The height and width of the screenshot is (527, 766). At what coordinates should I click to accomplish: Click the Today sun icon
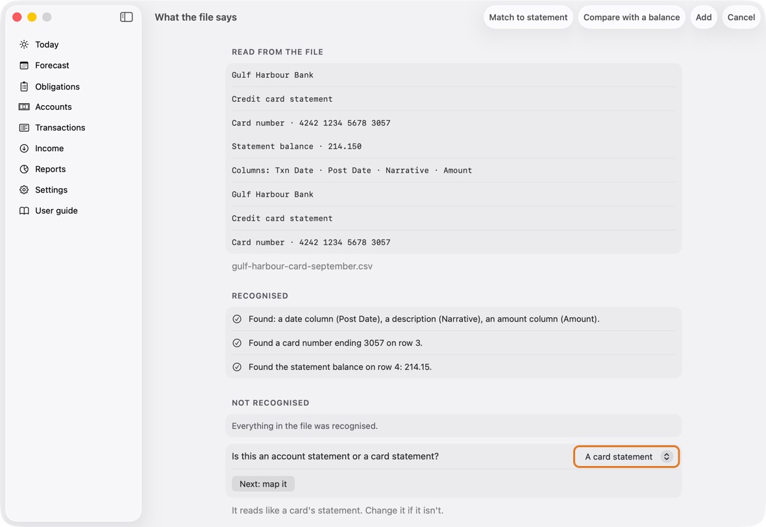pos(24,44)
